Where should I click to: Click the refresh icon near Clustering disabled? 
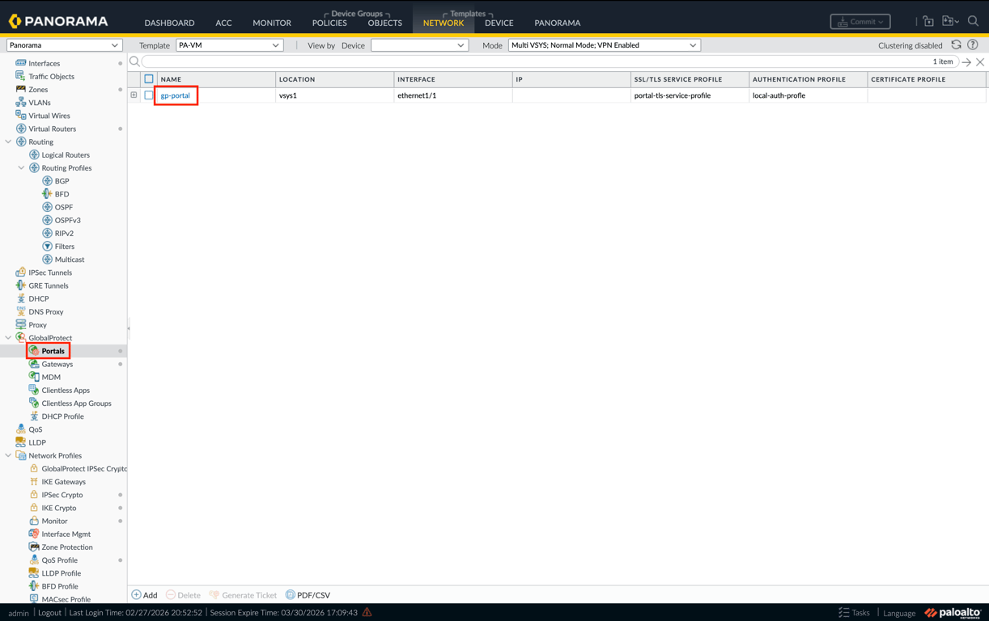pyautogui.click(x=957, y=45)
